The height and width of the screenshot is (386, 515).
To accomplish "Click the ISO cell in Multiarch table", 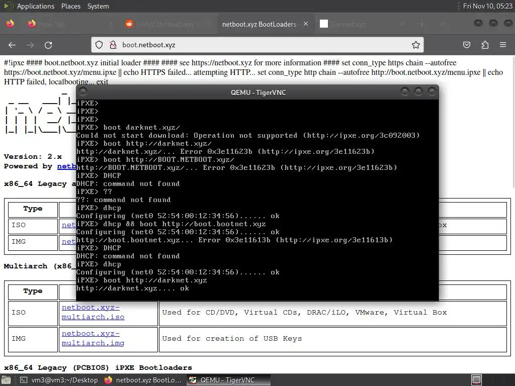I will (x=33, y=313).
